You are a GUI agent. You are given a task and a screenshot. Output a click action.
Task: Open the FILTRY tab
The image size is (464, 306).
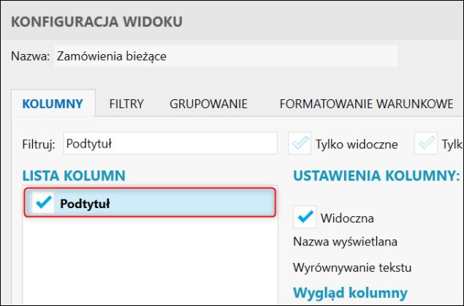click(x=126, y=104)
